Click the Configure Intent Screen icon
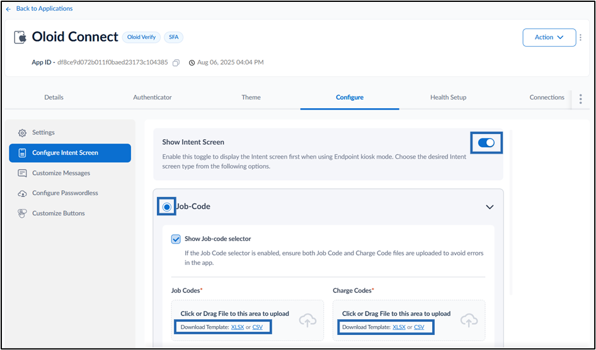596x350 pixels. [23, 153]
